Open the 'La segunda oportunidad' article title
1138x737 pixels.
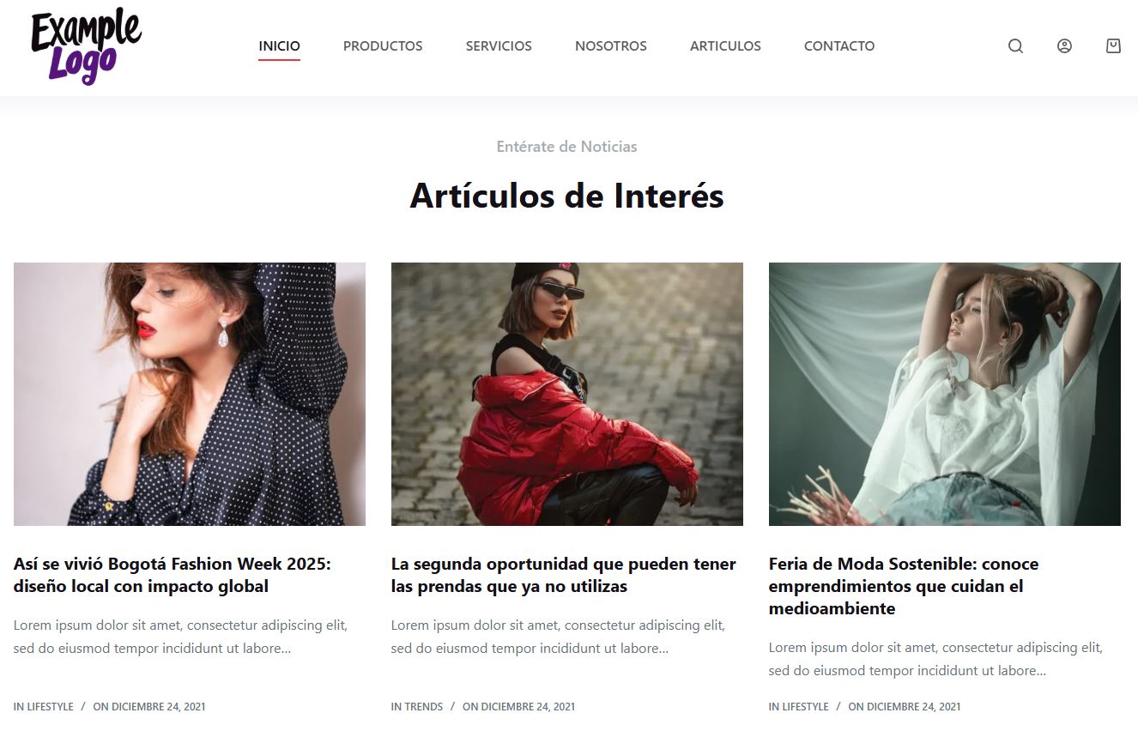coord(564,575)
